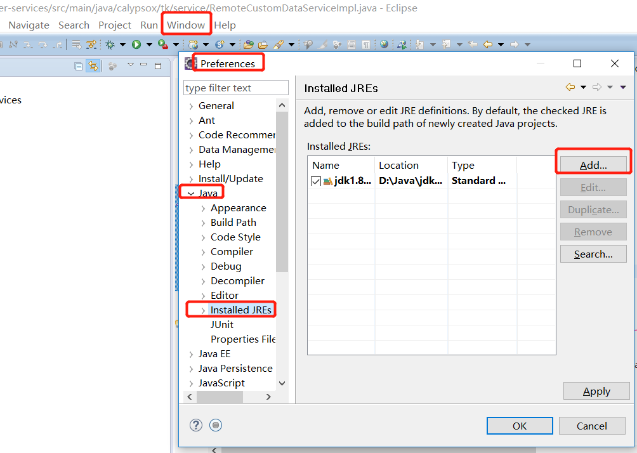
Task: Collapse the Java tree node
Action: coord(191,194)
